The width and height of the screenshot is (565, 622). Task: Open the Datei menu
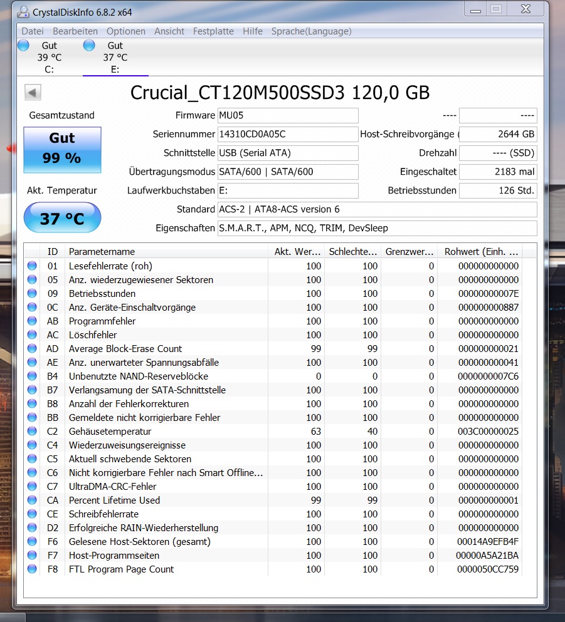pyautogui.click(x=33, y=31)
